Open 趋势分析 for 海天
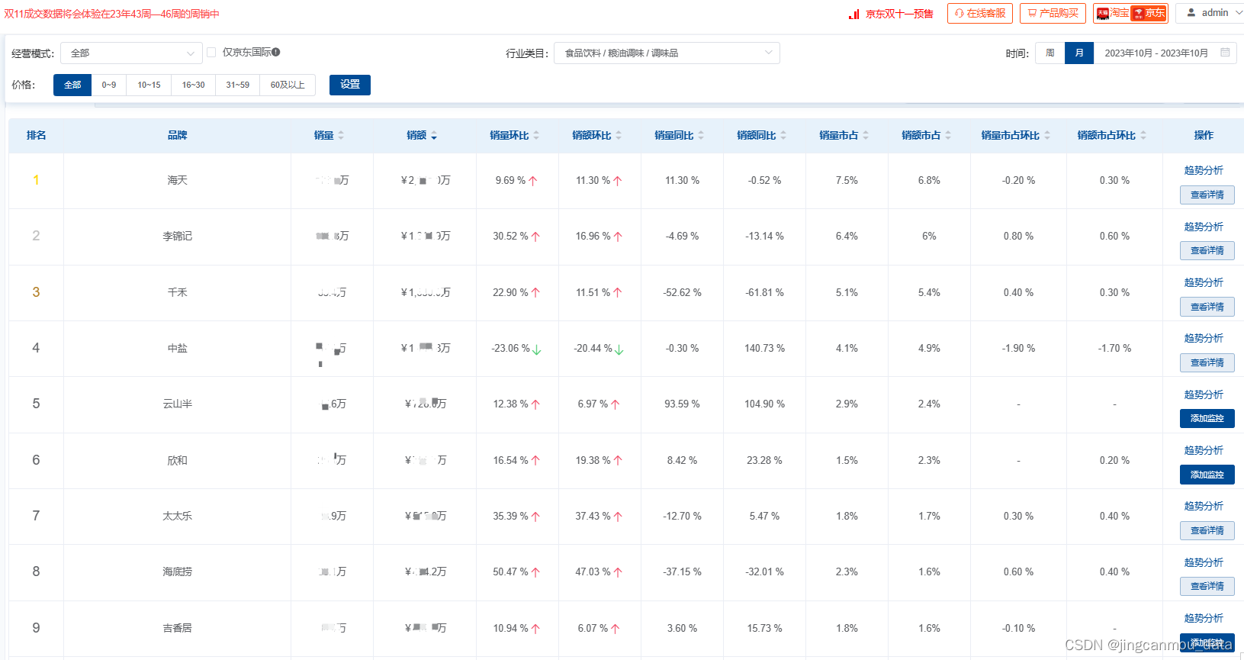 coord(1204,170)
